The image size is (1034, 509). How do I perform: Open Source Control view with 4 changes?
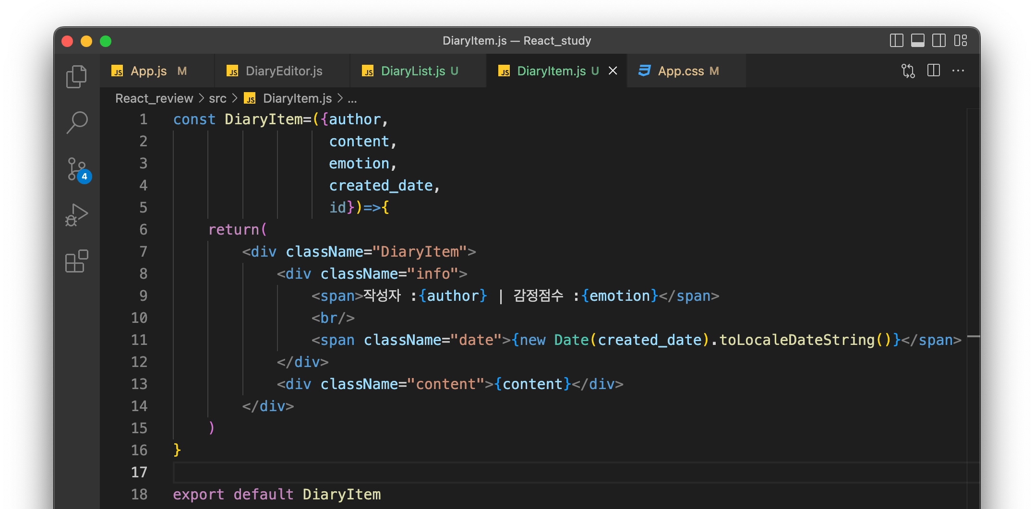(x=78, y=170)
